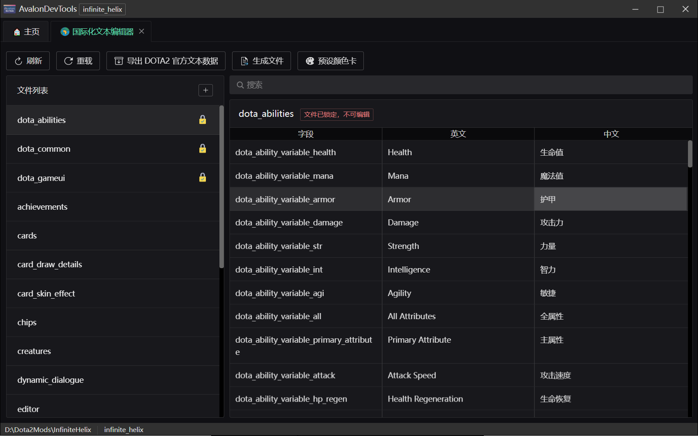Click the Chinese cell 护甲
This screenshot has height=436, width=698.
611,199
